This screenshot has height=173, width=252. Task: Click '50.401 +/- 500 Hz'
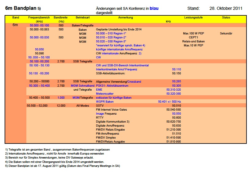170,102
